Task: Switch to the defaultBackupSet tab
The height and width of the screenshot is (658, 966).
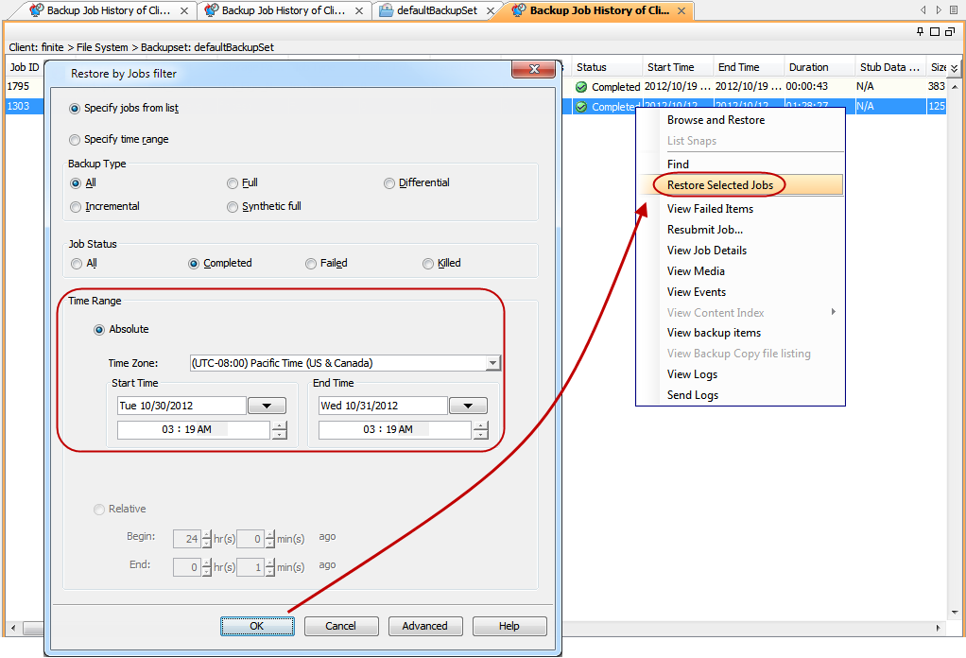Action: (x=436, y=11)
